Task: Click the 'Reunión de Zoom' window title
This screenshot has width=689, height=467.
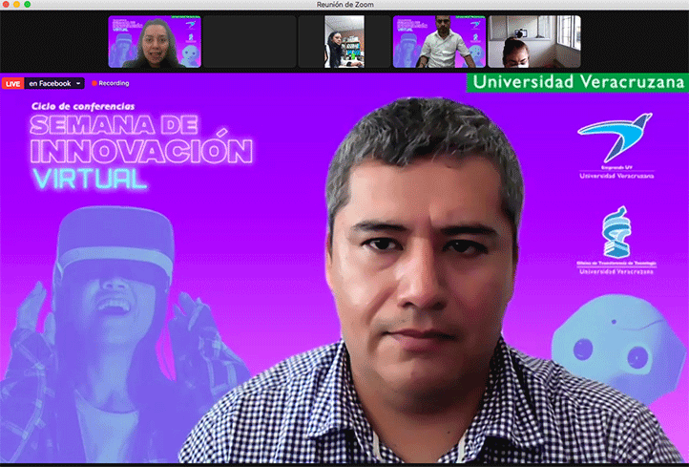Action: (344, 6)
